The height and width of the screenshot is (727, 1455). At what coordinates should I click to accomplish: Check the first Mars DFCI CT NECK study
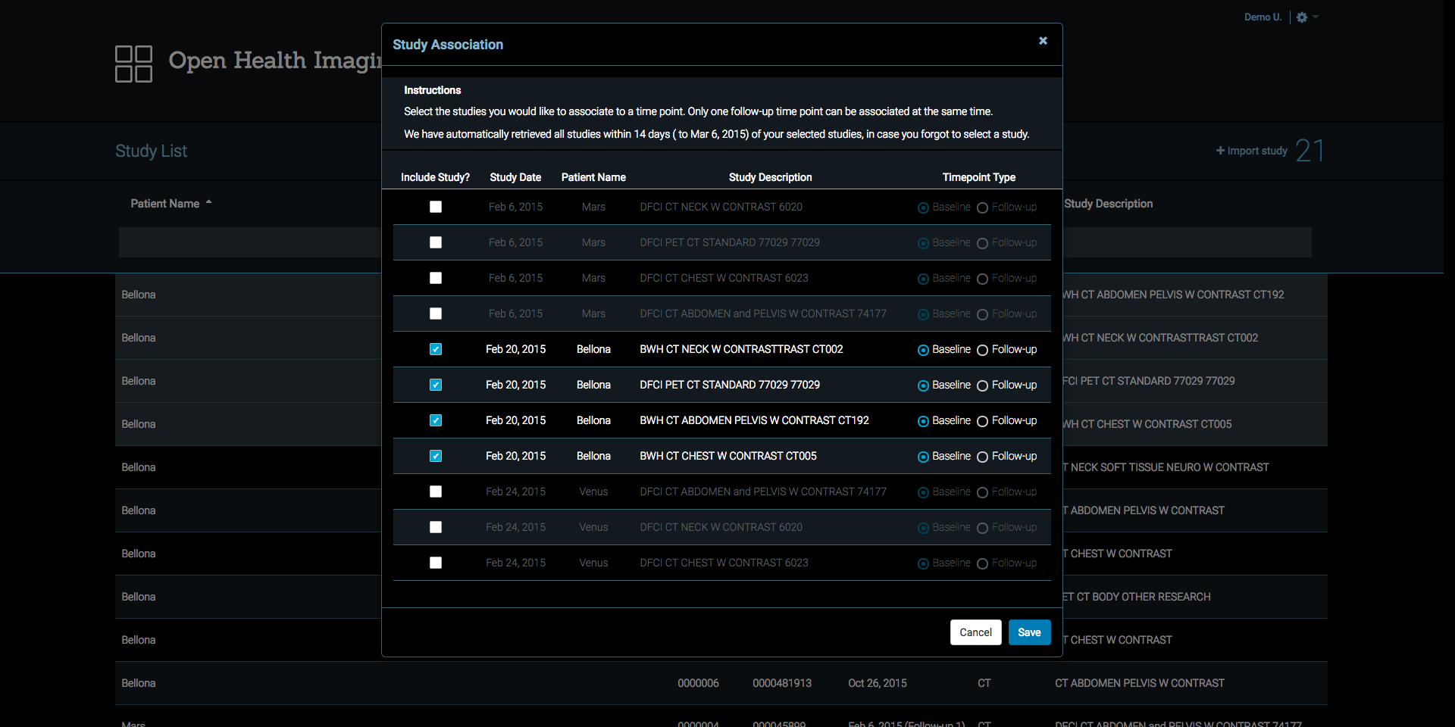(436, 207)
